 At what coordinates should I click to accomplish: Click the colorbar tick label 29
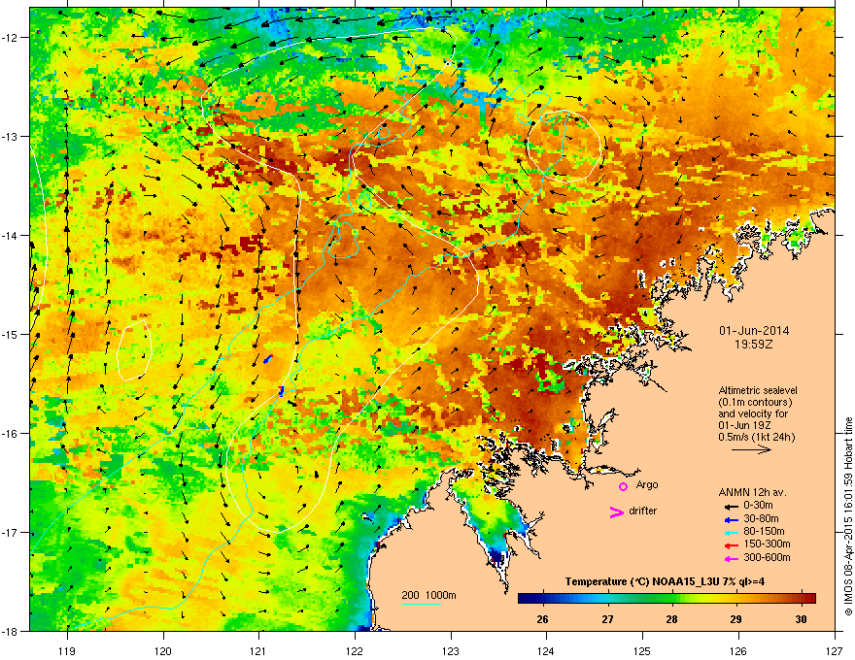[x=736, y=619]
